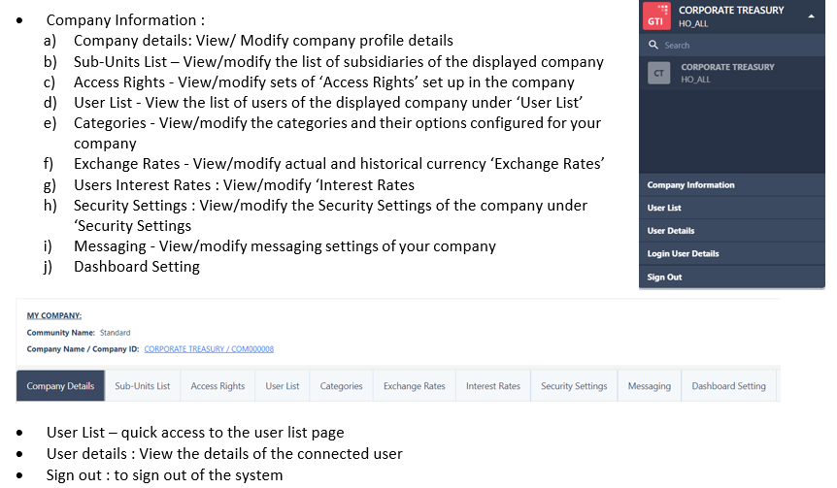The width and height of the screenshot is (837, 488).
Task: Open User Details menu item
Action: [732, 231]
